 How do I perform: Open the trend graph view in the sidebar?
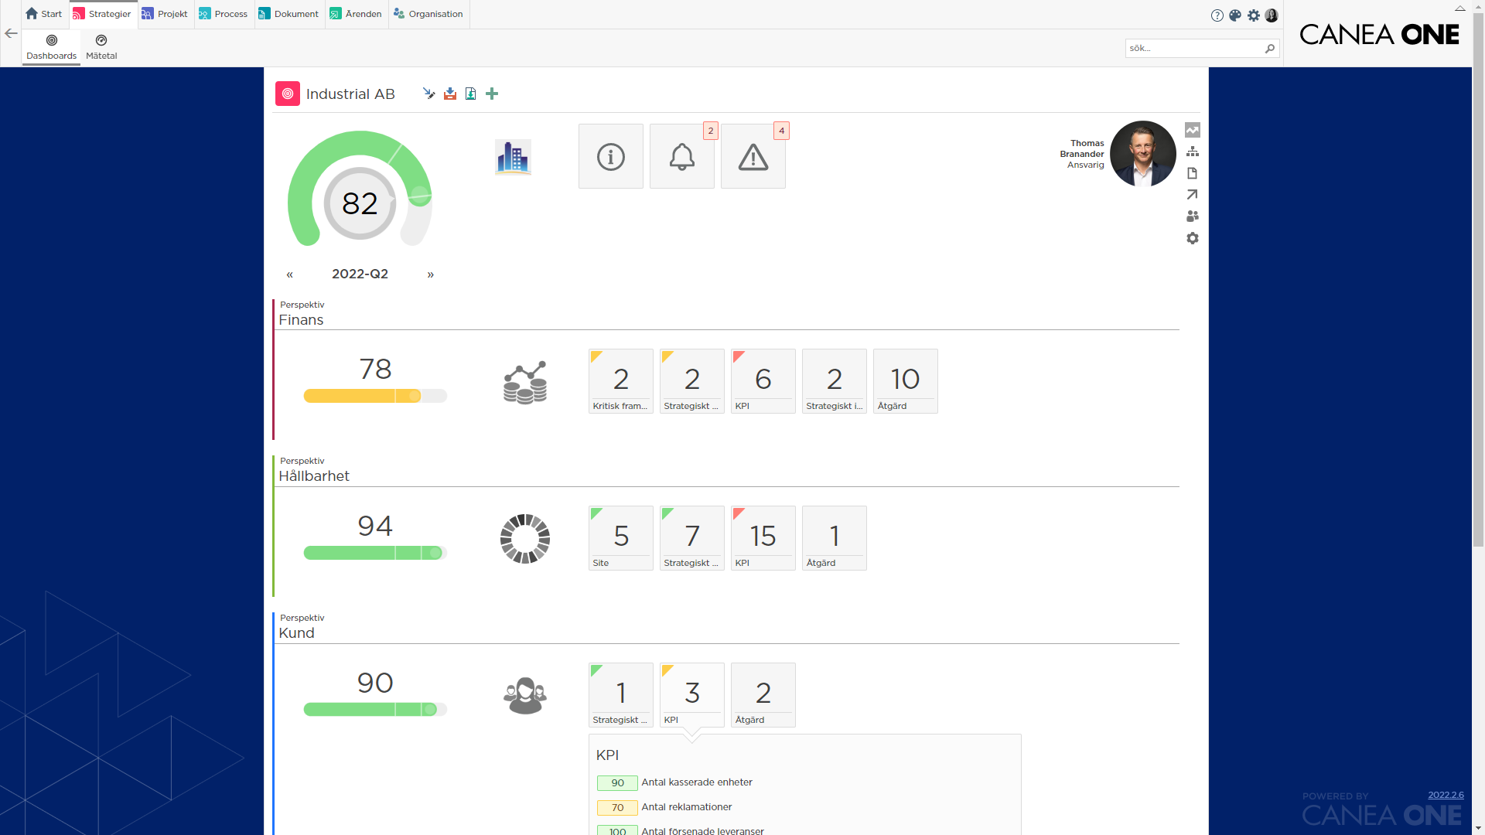[1193, 130]
